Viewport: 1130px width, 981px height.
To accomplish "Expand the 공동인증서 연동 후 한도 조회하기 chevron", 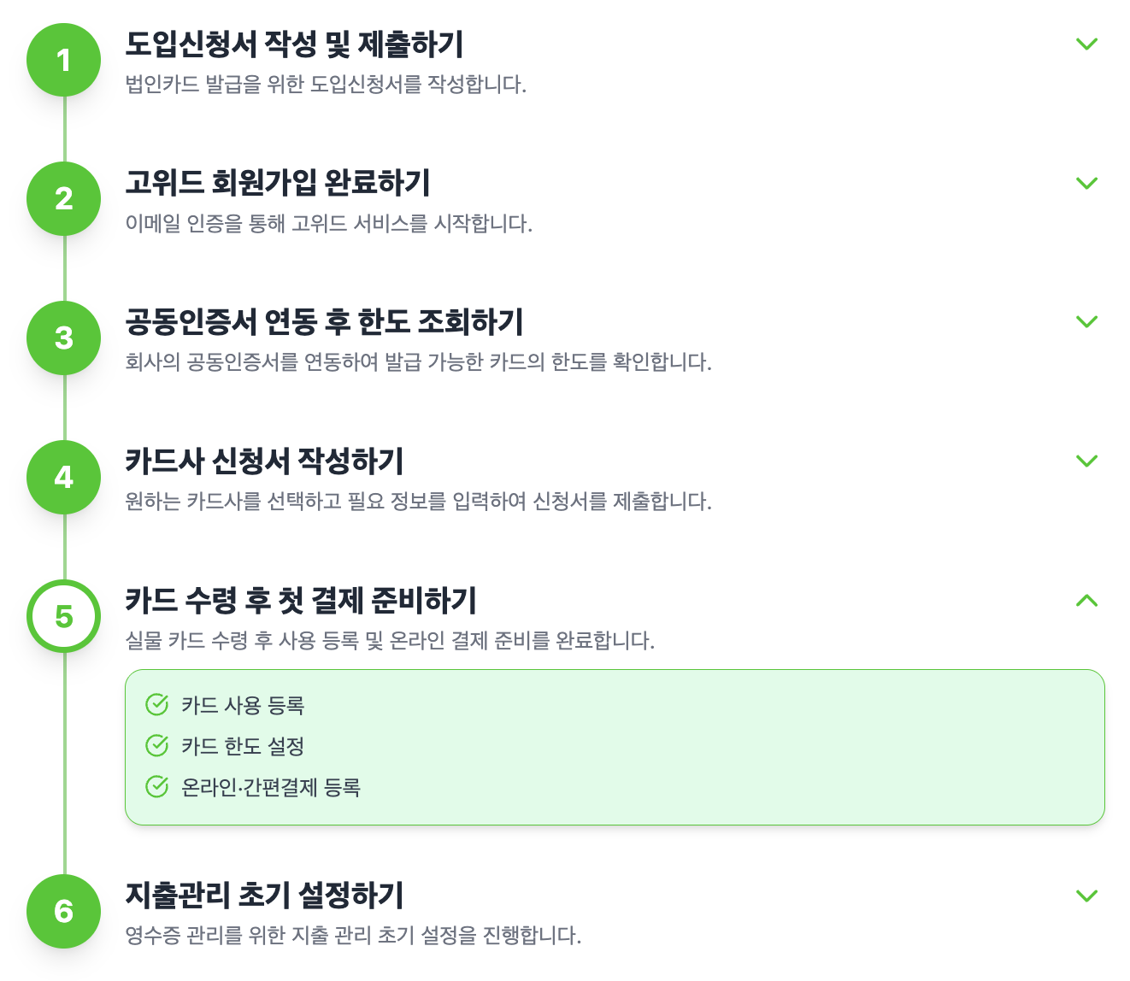I will pyautogui.click(x=1086, y=322).
